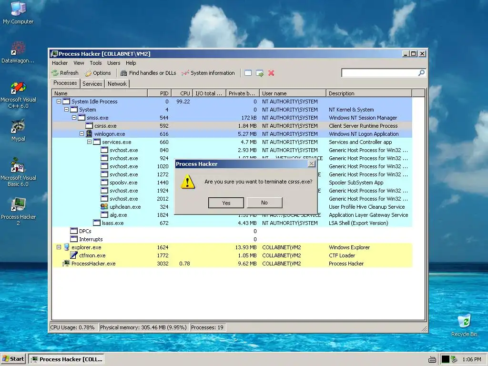488x366 pixels.
Task: Open System information graph window
Action: coord(208,73)
